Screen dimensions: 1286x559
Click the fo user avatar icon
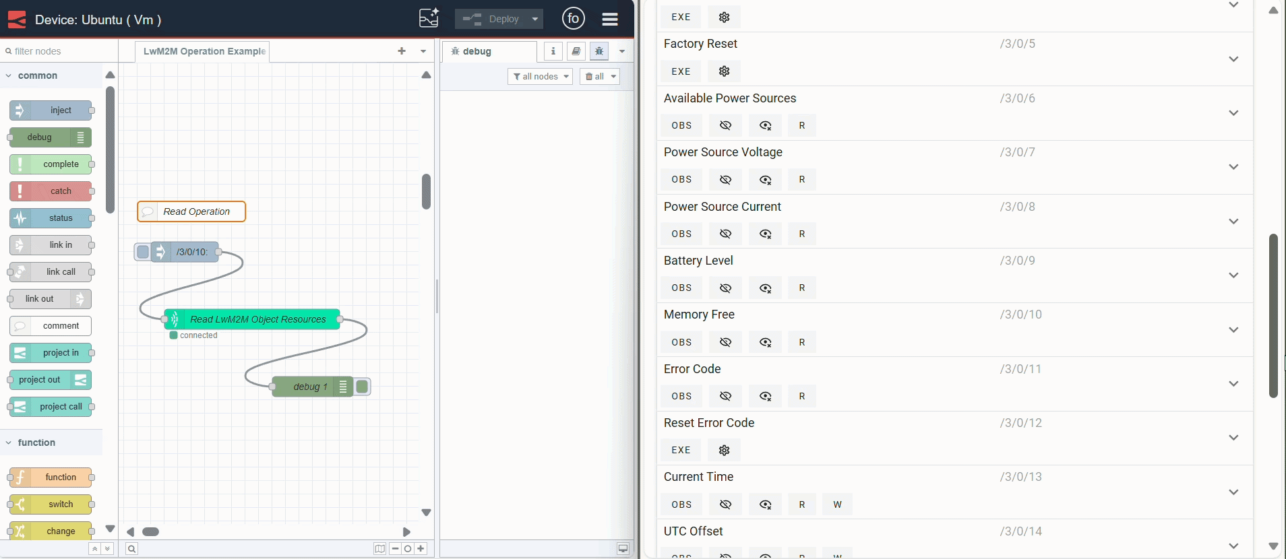coord(574,19)
